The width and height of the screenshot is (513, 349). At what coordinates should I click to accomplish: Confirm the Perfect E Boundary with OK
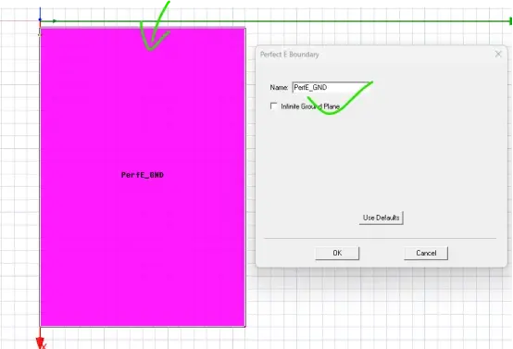337,253
